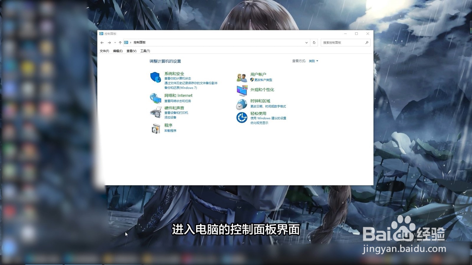This screenshot has width=472, height=265.
Task: Refresh the Control Panel view
Action: coord(314,43)
